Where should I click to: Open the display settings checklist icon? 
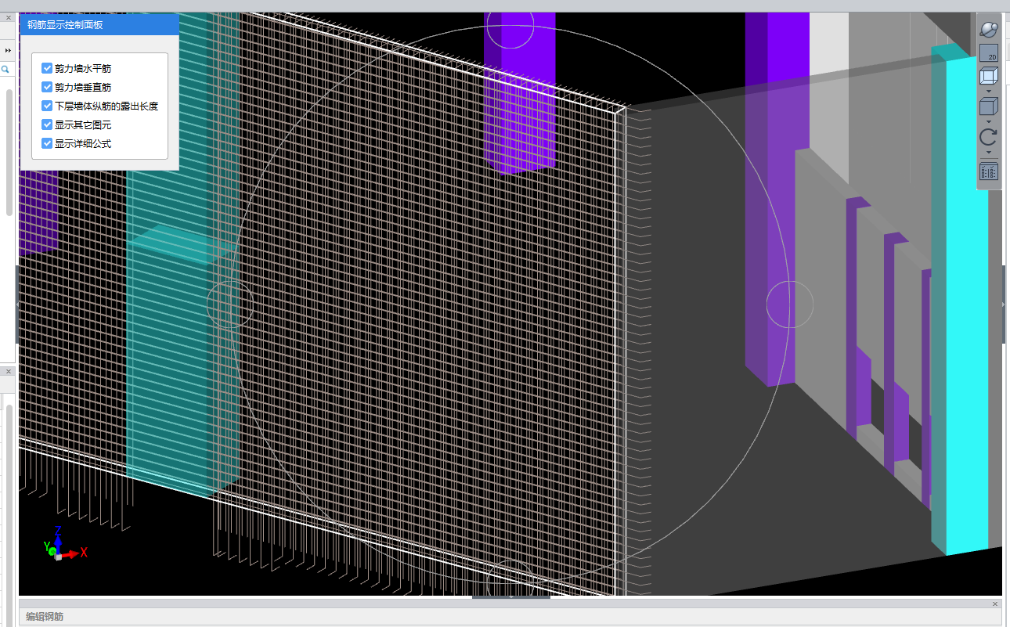pyautogui.click(x=988, y=171)
